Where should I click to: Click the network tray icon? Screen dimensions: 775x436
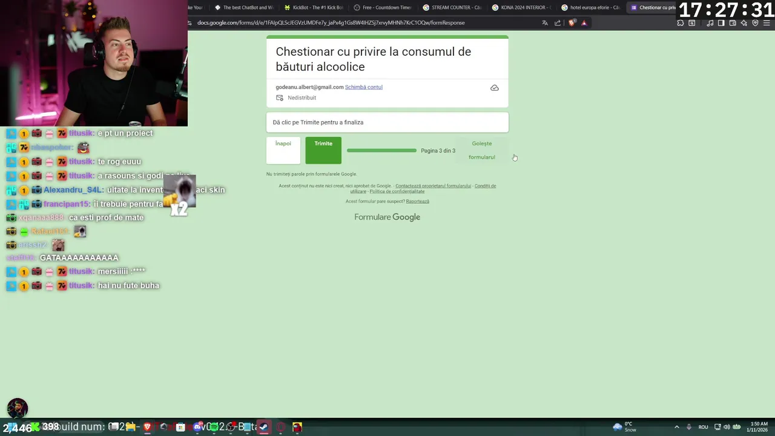[x=717, y=427]
